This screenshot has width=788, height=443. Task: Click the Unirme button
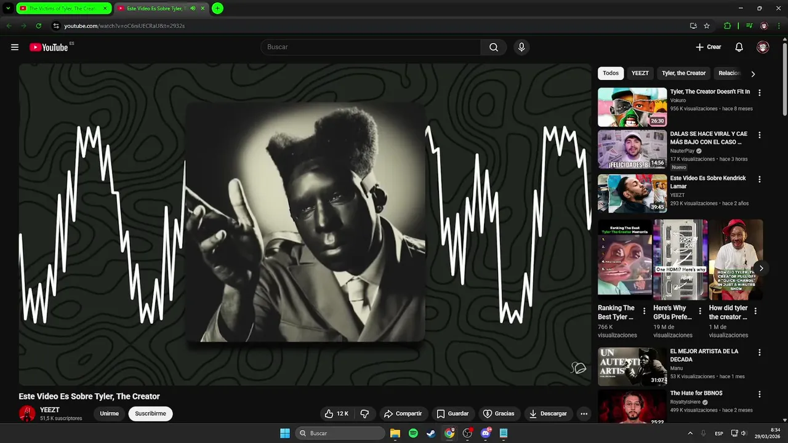point(110,413)
